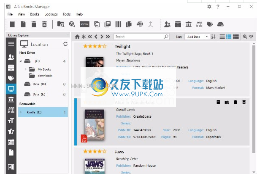Open the Lookups menu

point(51,14)
